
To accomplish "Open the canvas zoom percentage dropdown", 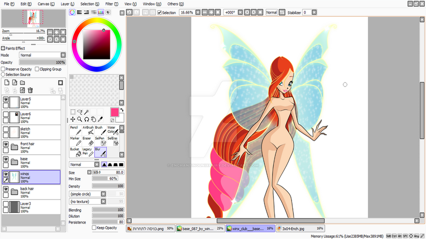I will coord(198,12).
